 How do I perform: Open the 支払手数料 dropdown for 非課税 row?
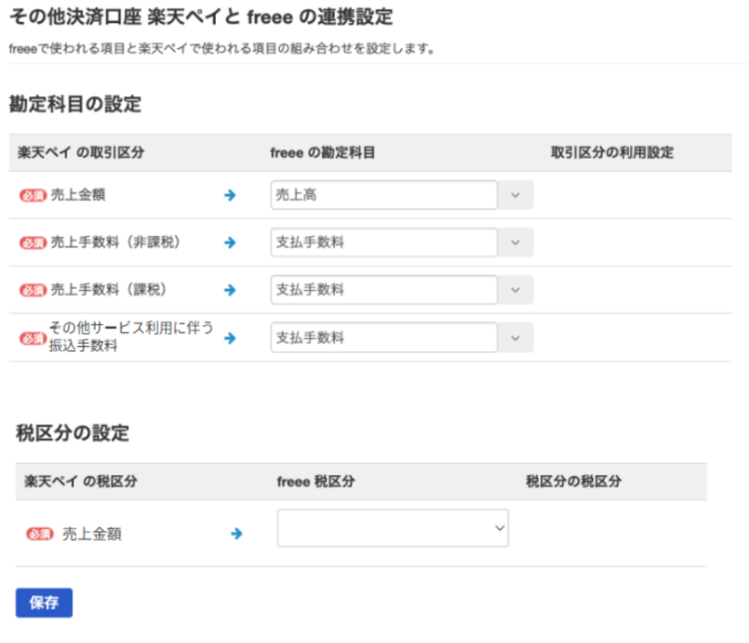pos(383,243)
